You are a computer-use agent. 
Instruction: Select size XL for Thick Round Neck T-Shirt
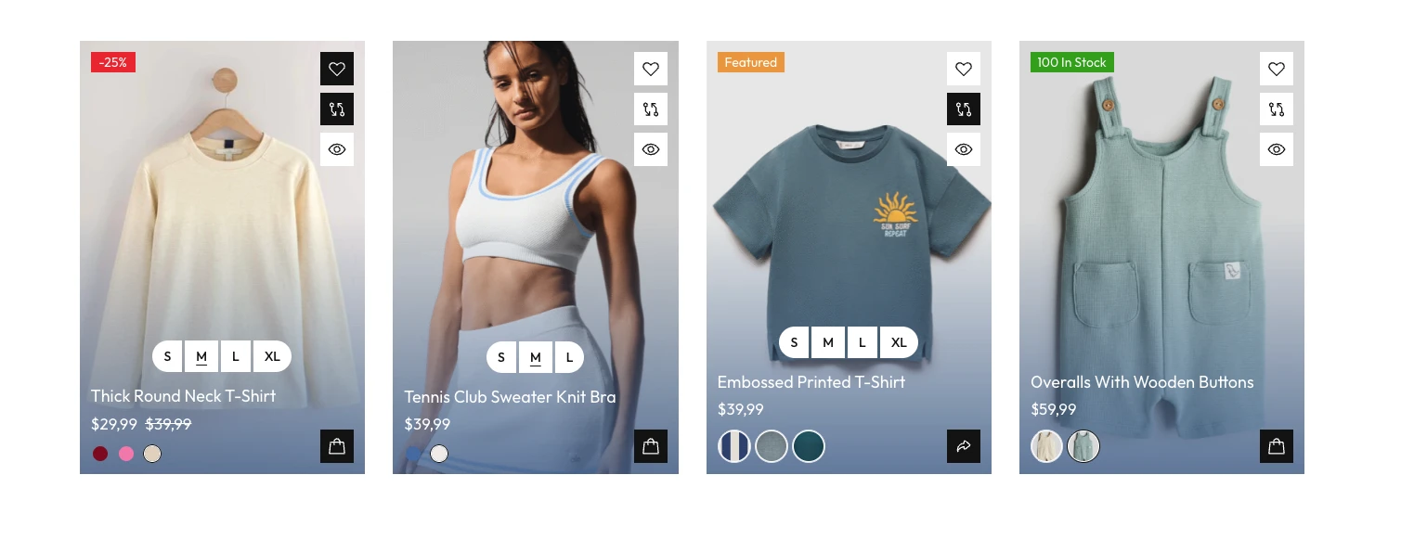pos(272,356)
